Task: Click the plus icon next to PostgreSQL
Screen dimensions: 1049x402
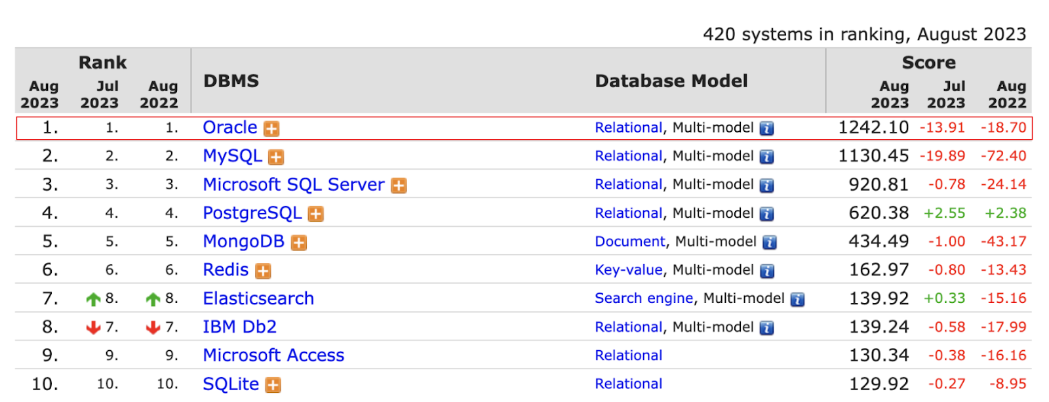Action: tap(316, 214)
